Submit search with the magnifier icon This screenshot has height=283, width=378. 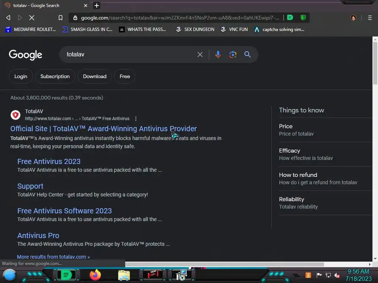click(x=247, y=55)
